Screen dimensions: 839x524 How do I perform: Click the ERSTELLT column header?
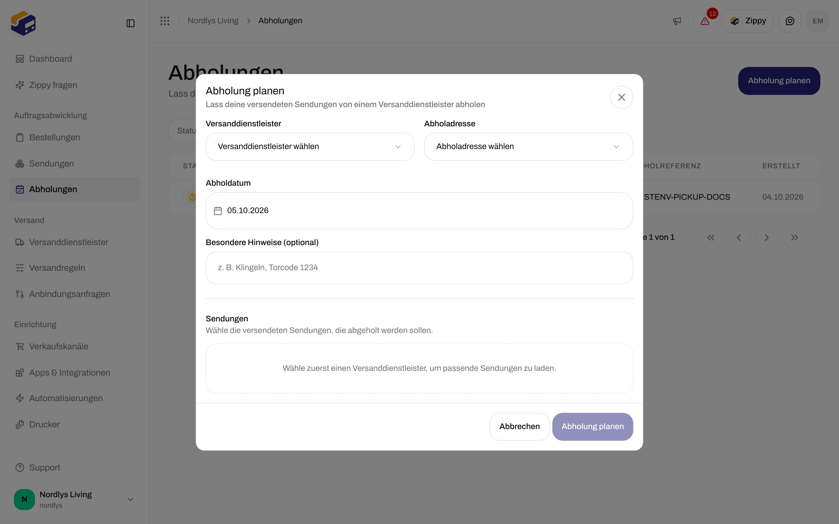click(x=781, y=166)
